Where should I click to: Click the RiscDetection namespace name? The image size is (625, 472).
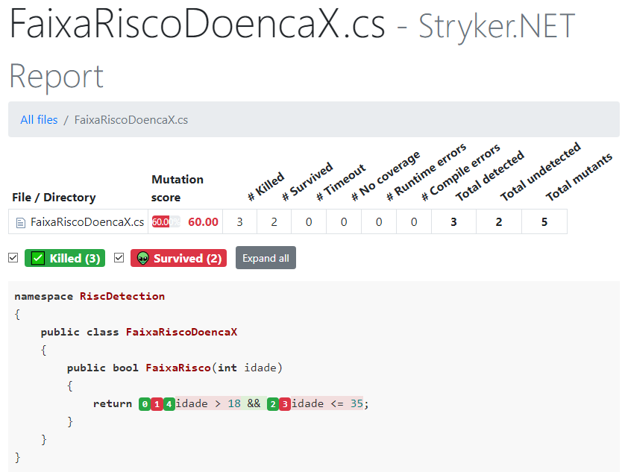122,296
